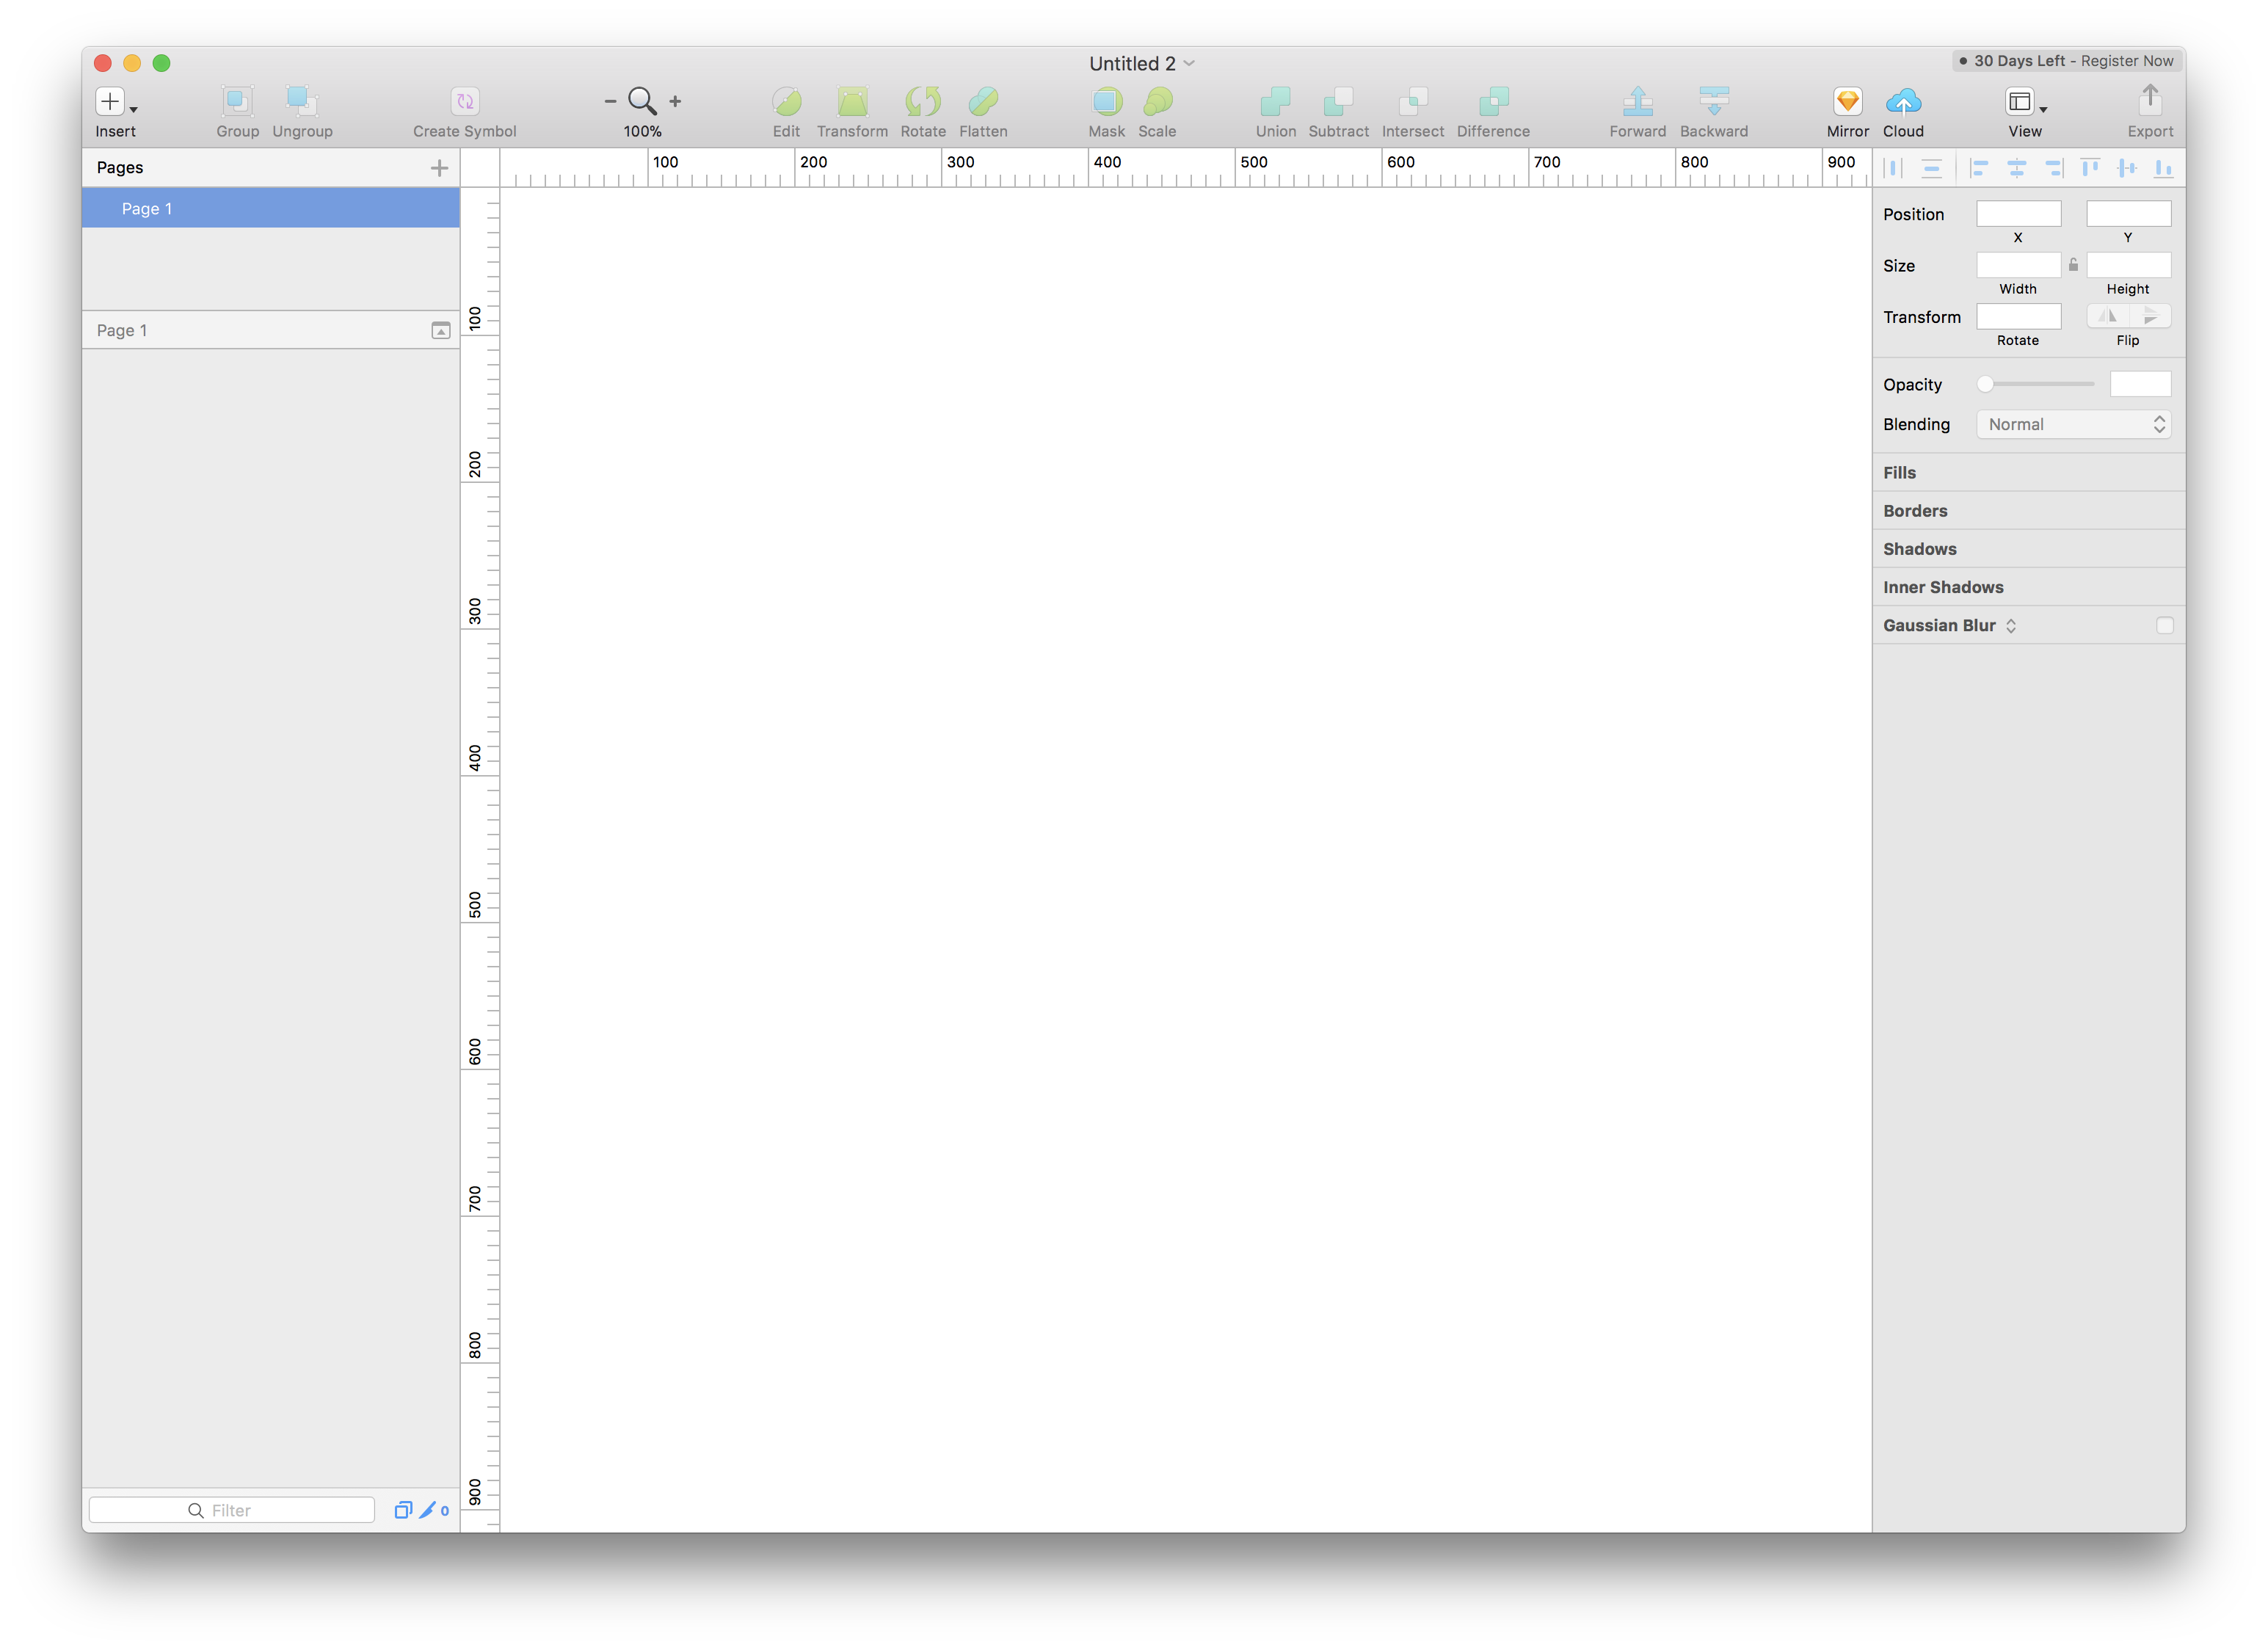Select the Flatten tool

tap(983, 103)
